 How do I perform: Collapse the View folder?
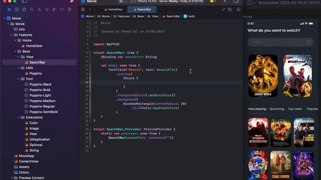pyautogui.click(x=19, y=57)
